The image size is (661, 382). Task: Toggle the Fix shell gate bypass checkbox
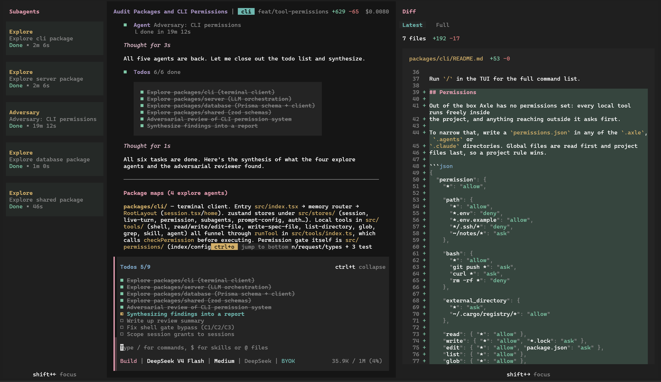[x=122, y=327]
